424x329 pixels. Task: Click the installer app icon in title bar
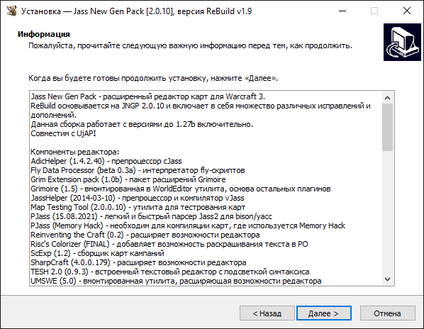click(11, 11)
